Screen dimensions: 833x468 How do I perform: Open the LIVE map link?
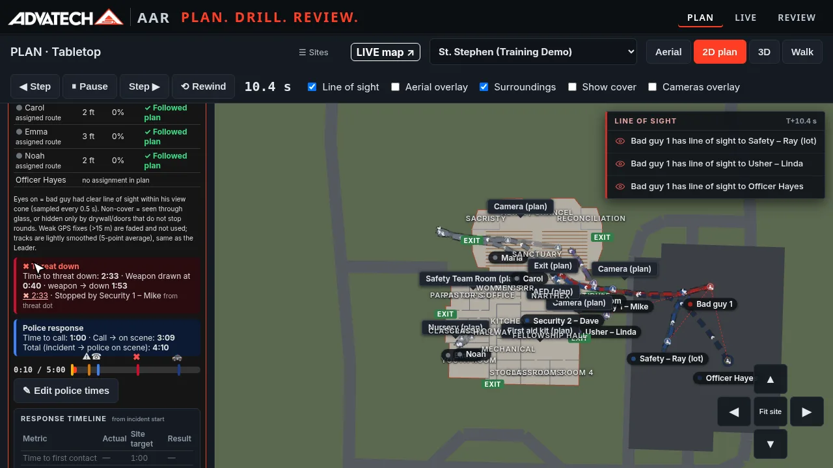tap(385, 52)
